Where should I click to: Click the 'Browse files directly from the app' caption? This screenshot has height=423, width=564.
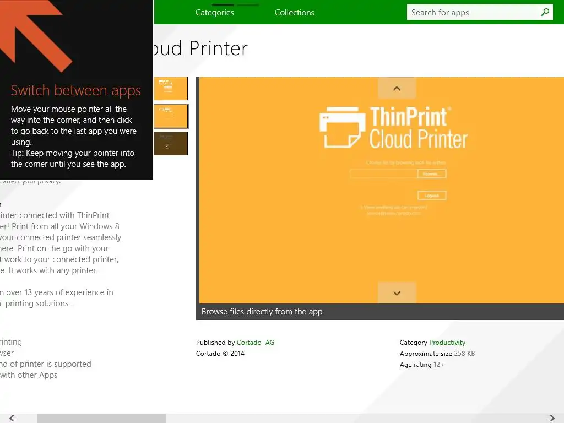pyautogui.click(x=262, y=312)
